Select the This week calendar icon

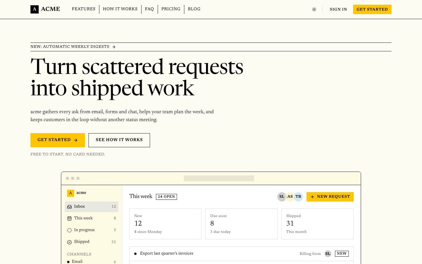(69, 219)
